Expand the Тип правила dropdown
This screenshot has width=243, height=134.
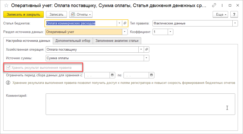point(235,23)
